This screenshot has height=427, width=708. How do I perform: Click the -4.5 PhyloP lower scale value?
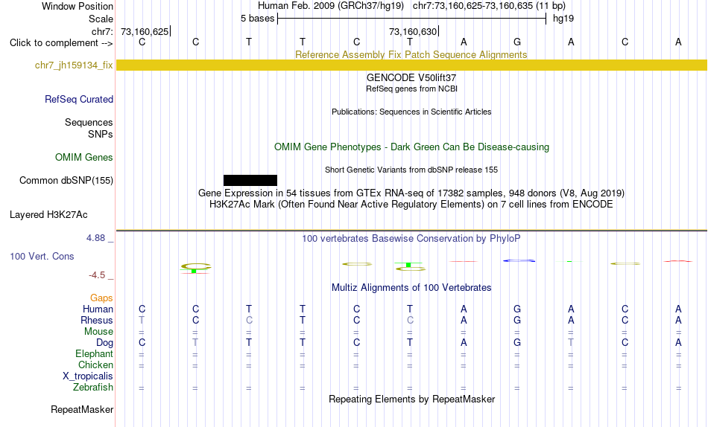coord(97,275)
